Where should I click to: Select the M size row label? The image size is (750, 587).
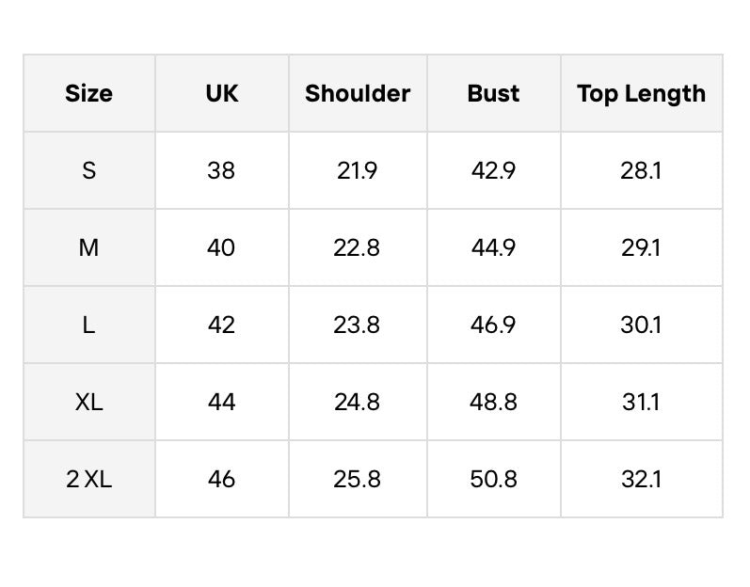(x=89, y=247)
